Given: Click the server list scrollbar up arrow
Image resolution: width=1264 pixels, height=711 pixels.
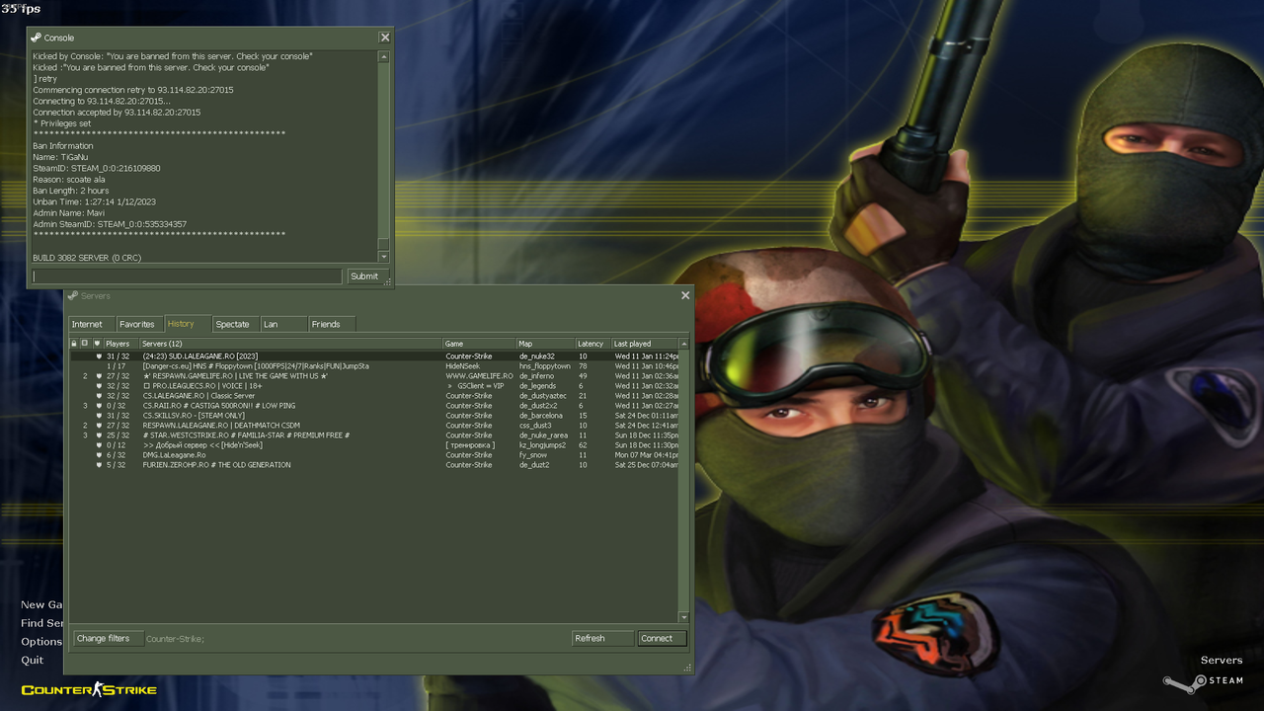Looking at the screenshot, I should point(683,344).
